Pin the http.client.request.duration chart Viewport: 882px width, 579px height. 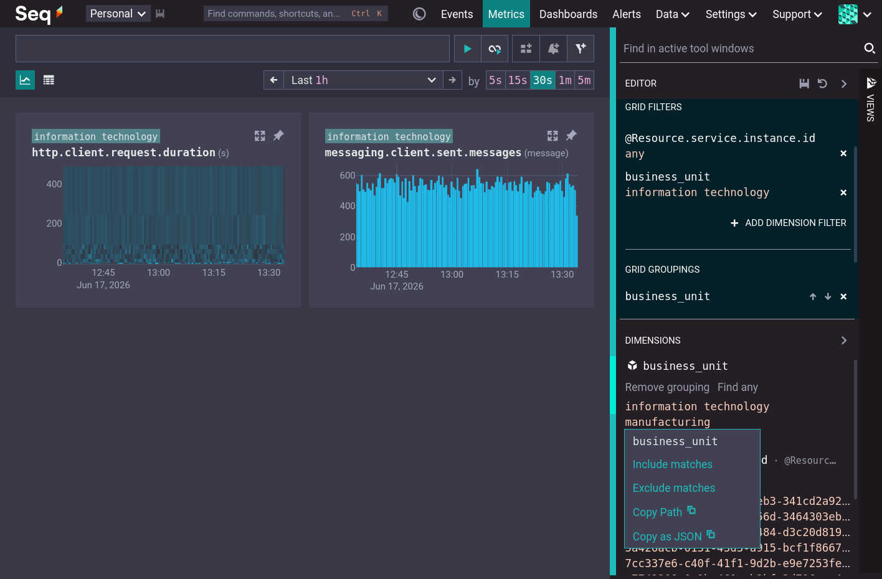click(x=278, y=135)
